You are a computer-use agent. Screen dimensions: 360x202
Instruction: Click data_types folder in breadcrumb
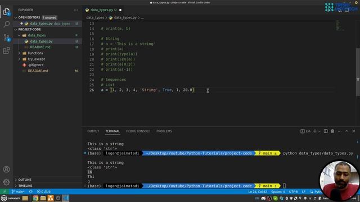(x=95, y=17)
